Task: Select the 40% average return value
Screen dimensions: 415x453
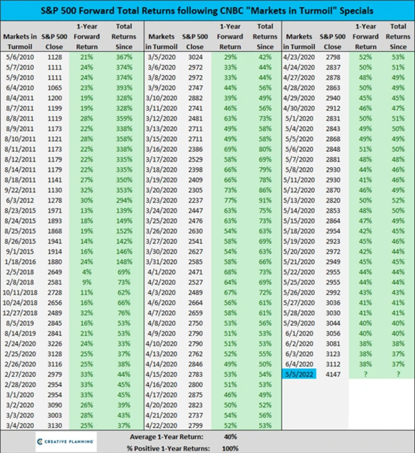Action: pyautogui.click(x=231, y=435)
